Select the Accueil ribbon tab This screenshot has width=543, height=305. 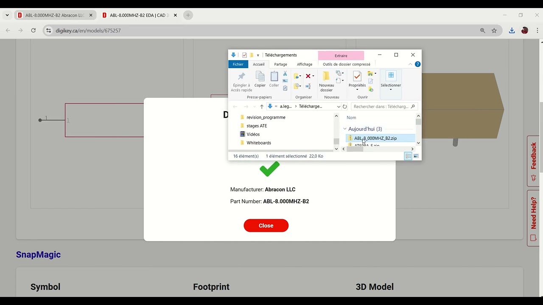(259, 64)
